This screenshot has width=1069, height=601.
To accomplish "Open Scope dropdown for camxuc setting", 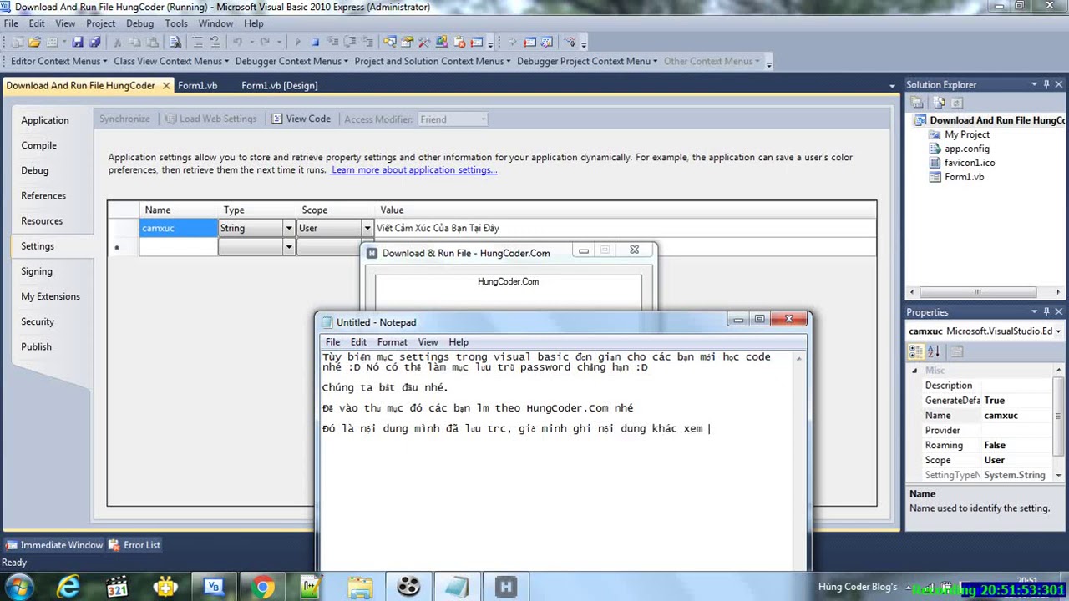I will (367, 228).
